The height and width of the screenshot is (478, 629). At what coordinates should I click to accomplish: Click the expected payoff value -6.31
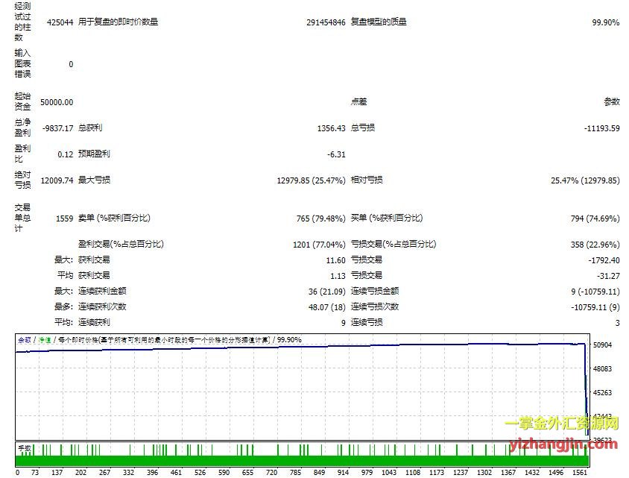pos(336,154)
